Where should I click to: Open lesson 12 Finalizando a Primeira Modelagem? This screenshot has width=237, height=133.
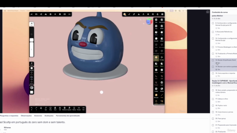click(224, 55)
